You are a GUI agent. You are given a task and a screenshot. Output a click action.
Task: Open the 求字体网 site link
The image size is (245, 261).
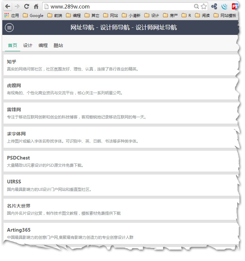pos(16,134)
